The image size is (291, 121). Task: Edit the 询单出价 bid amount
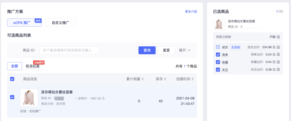pos(278,55)
